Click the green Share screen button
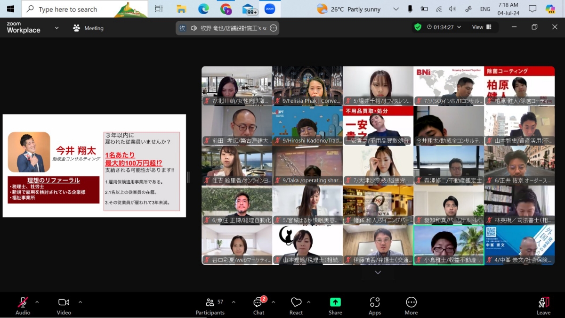This screenshot has width=565, height=318. [x=335, y=305]
